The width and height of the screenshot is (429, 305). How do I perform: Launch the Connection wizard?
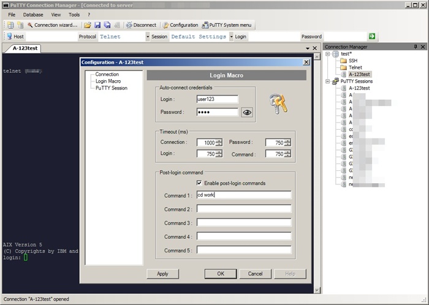click(52, 25)
